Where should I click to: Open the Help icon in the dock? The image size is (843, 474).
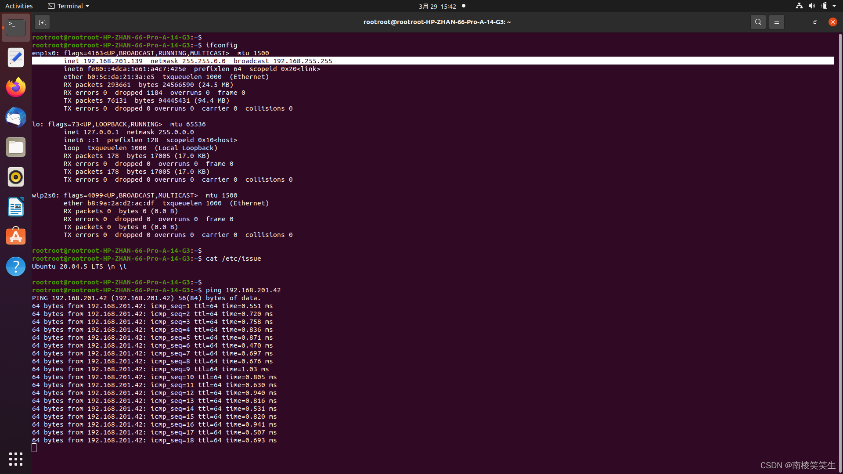click(x=16, y=266)
